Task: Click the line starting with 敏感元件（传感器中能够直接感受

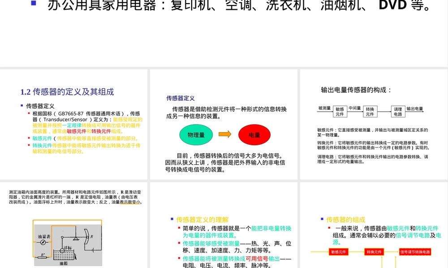Action: 86,138
